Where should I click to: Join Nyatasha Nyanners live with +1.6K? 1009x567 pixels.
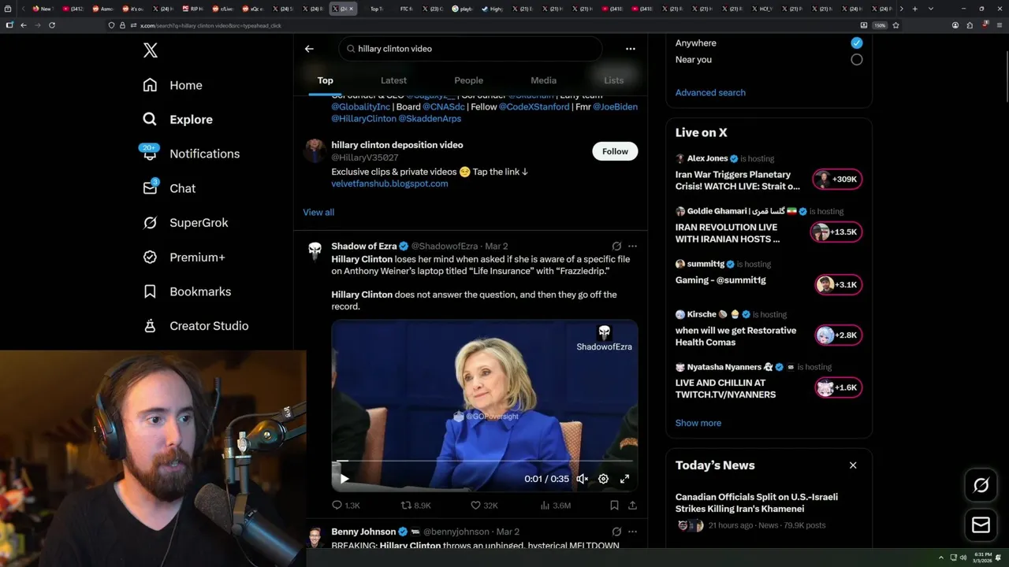click(839, 387)
